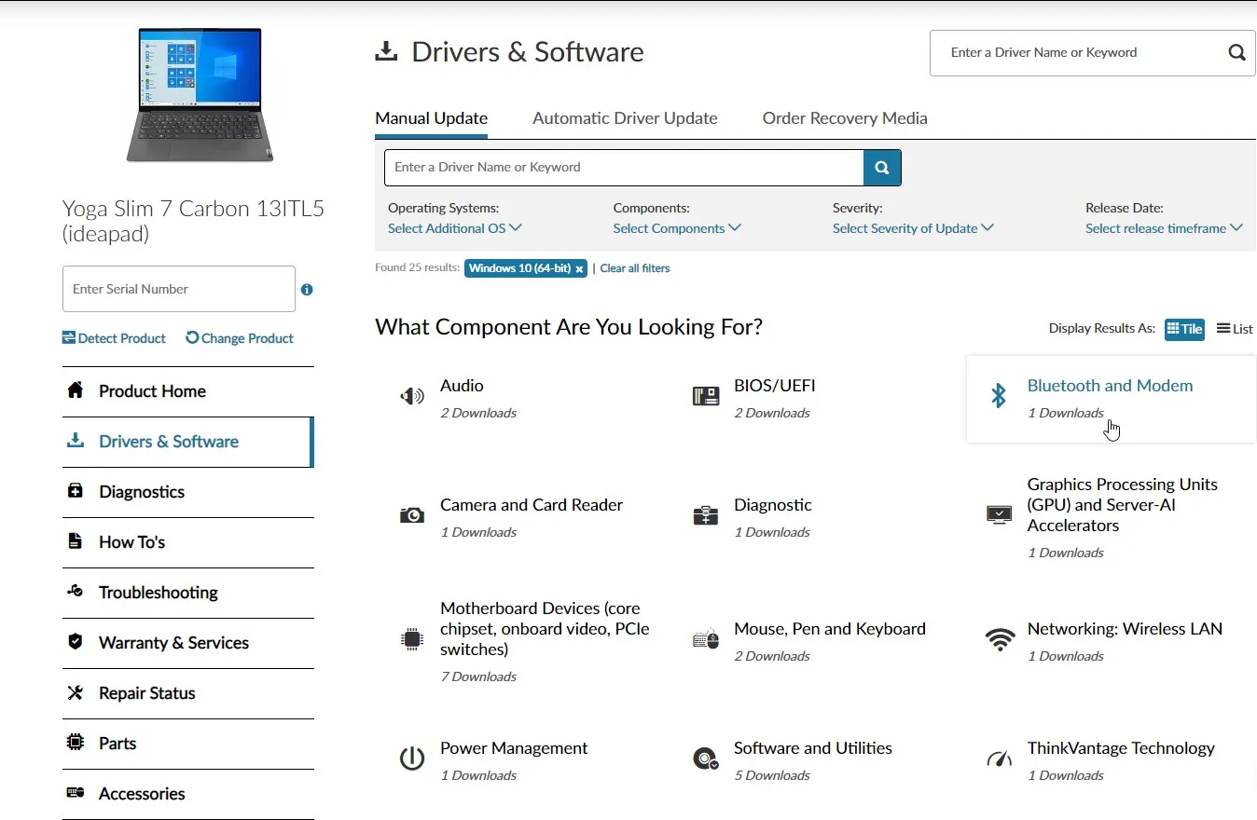Viewport: 1257px width, 820px height.
Task: Click the blue search button in Manual Update
Action: 882,168
